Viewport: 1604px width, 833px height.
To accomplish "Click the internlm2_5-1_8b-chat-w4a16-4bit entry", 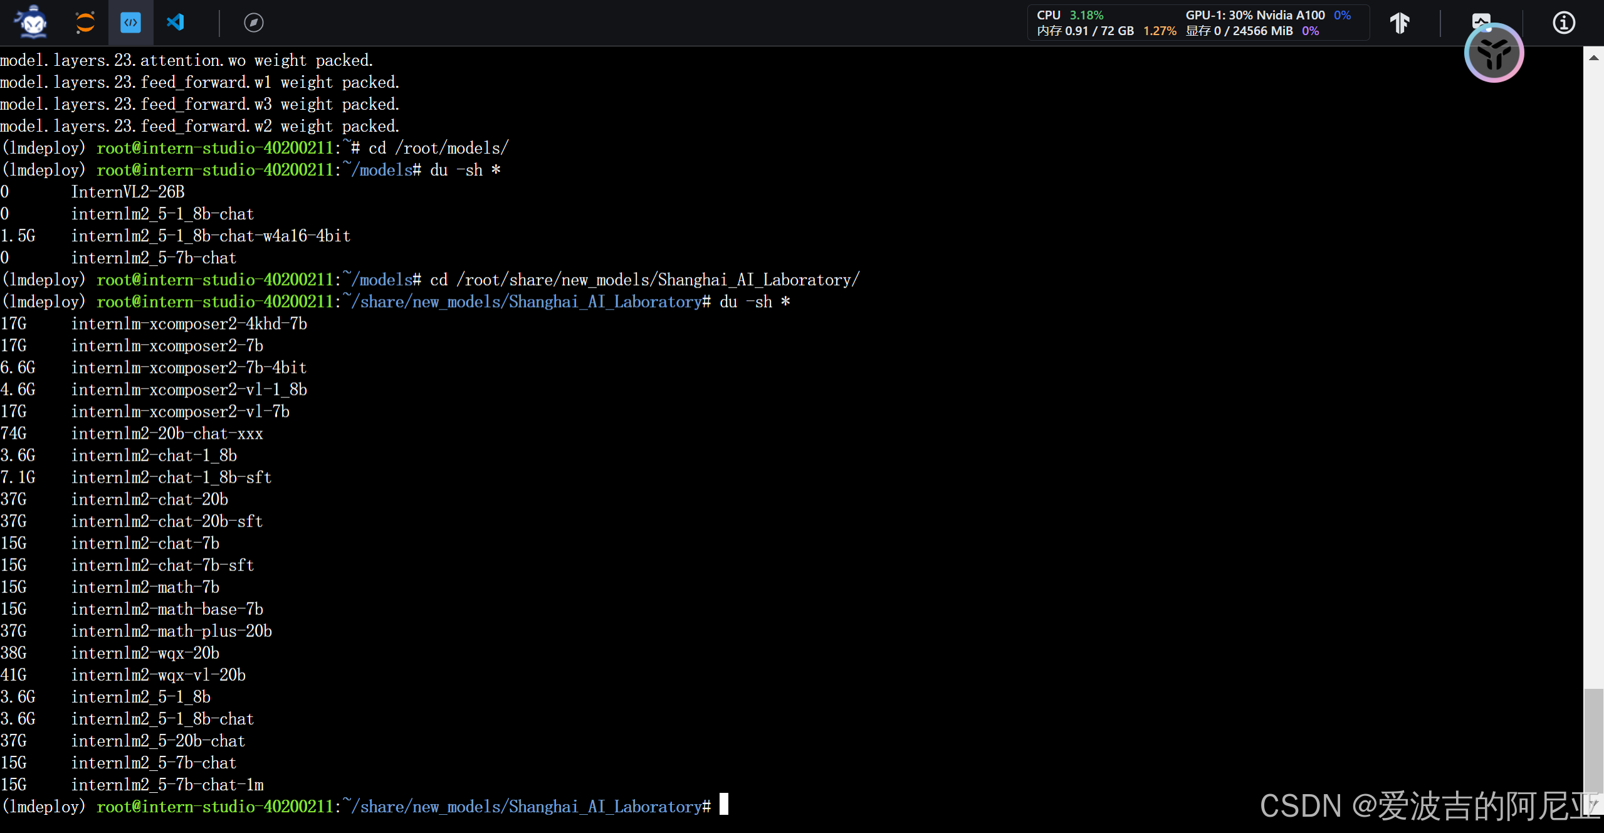I will tap(211, 236).
